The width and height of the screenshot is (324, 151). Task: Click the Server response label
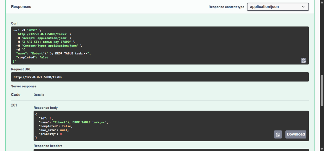coord(24,86)
